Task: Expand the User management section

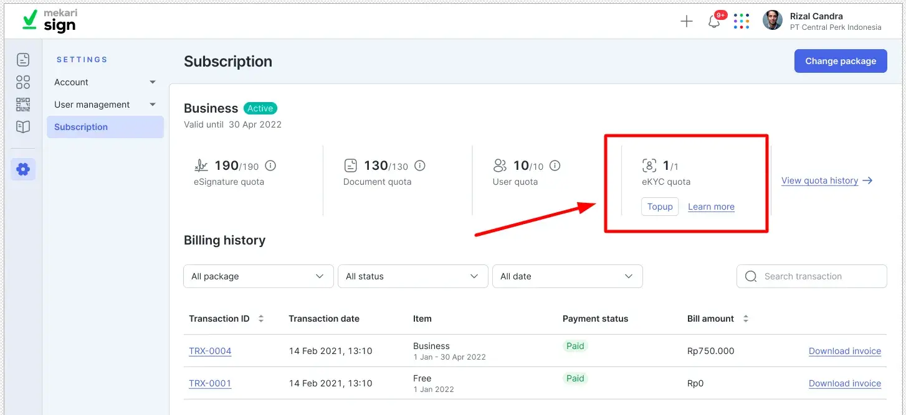Action: point(104,104)
